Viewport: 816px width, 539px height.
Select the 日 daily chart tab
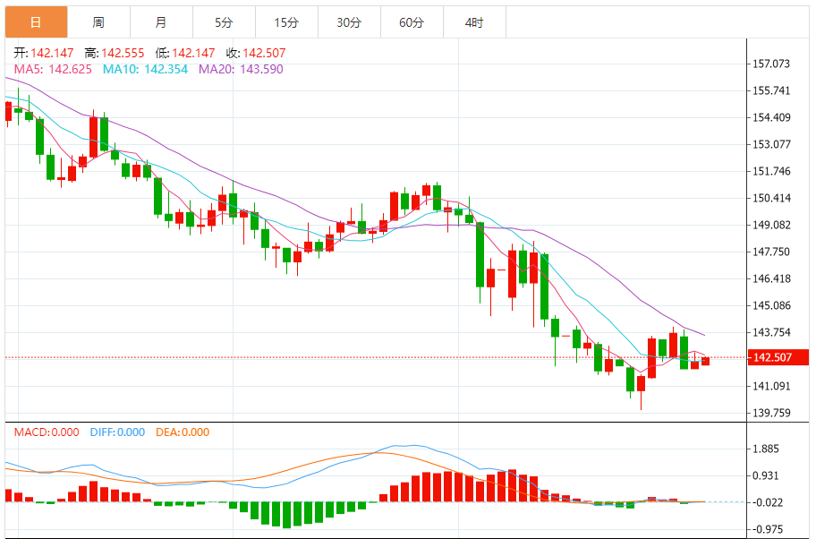point(36,21)
